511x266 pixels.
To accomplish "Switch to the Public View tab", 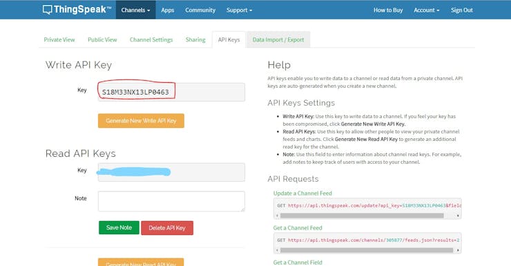I will click(x=102, y=40).
